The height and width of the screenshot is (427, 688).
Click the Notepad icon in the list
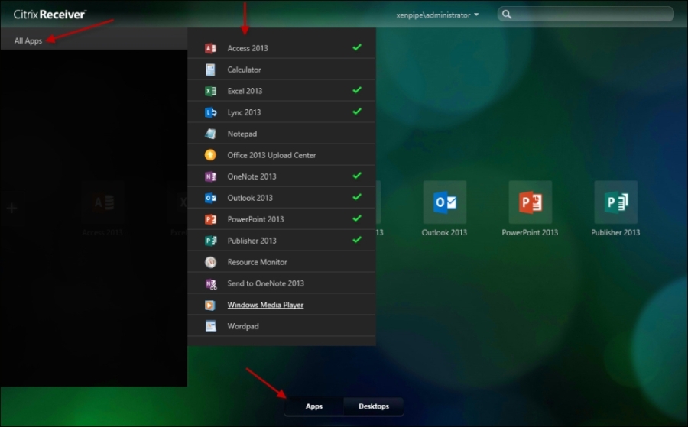(x=211, y=134)
